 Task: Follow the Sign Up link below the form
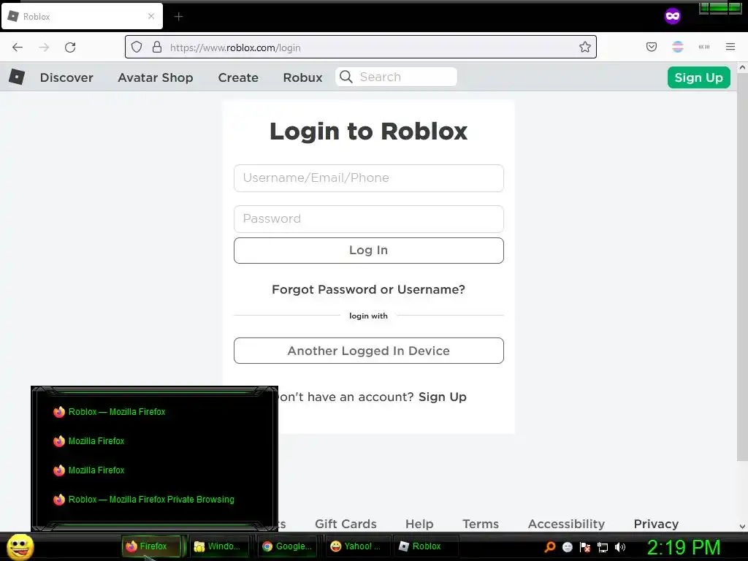pos(442,397)
